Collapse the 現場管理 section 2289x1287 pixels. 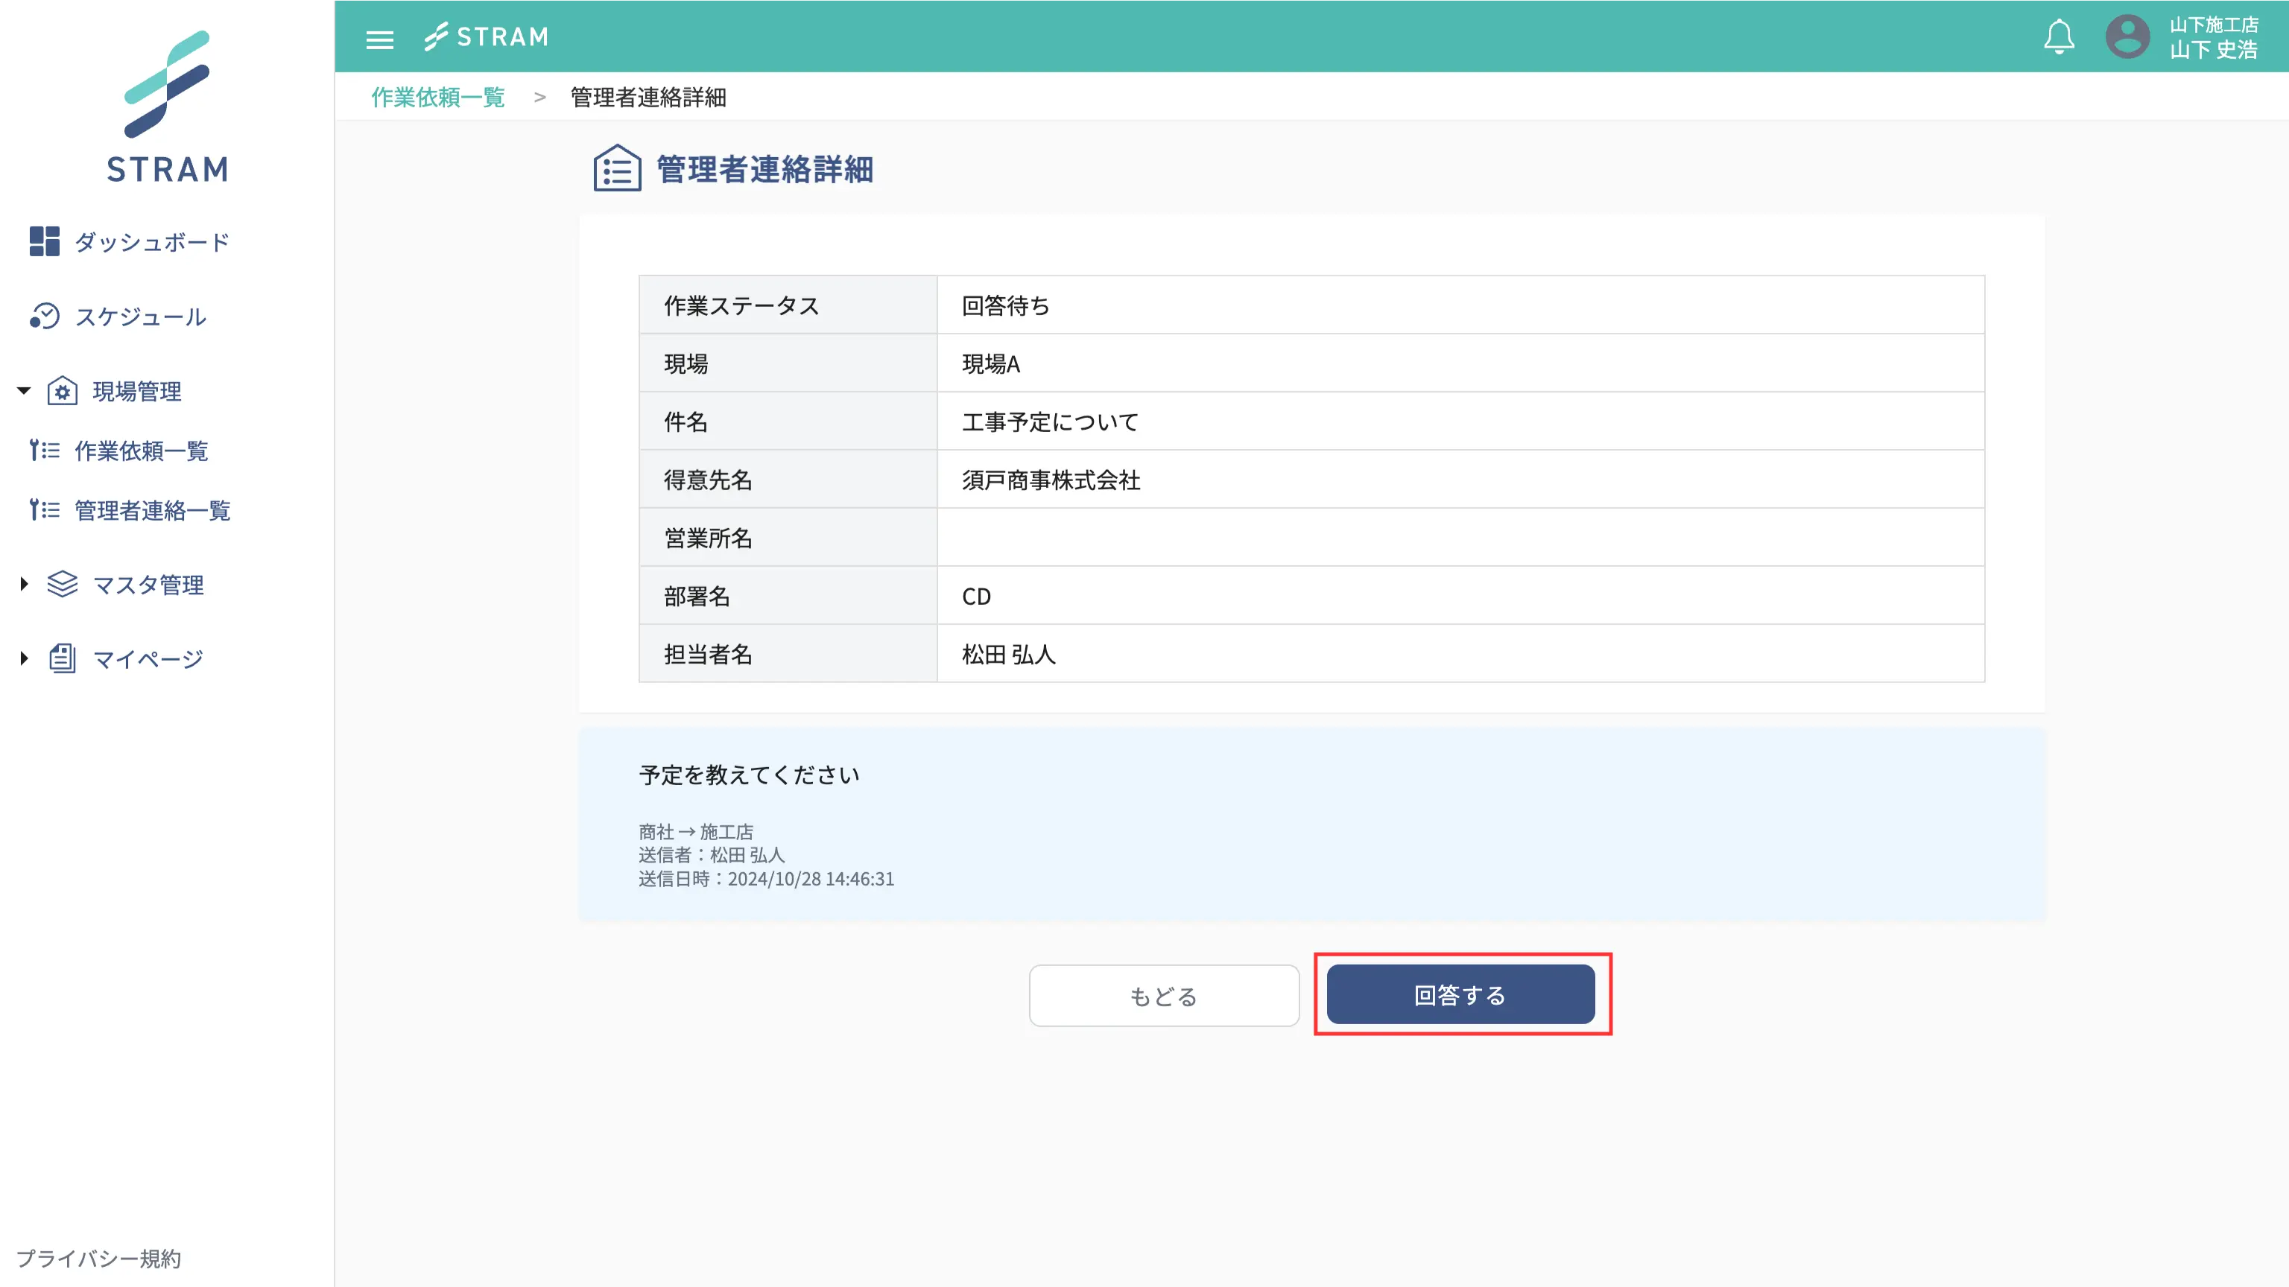pos(22,391)
